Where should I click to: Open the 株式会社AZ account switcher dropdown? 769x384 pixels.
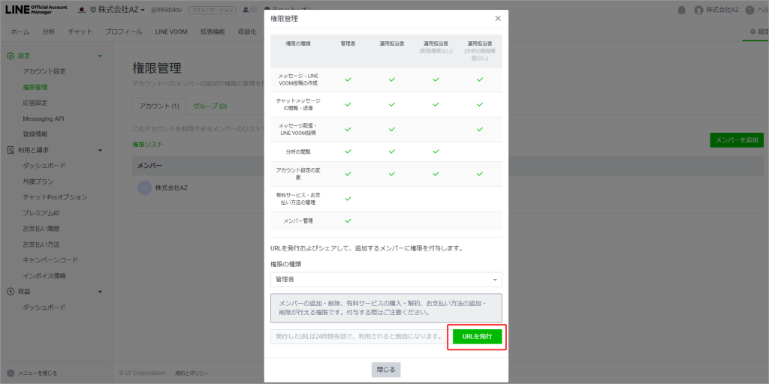click(120, 10)
